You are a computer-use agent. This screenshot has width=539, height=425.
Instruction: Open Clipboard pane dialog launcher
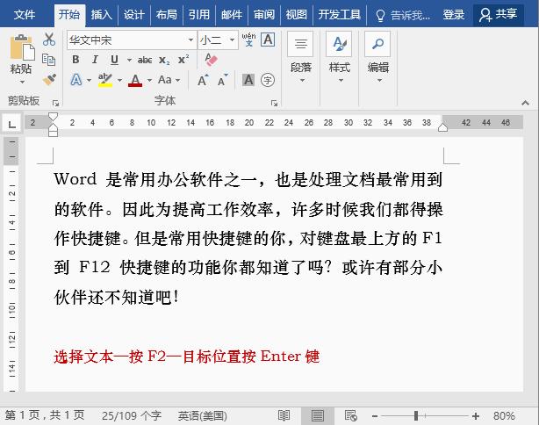[x=55, y=103]
